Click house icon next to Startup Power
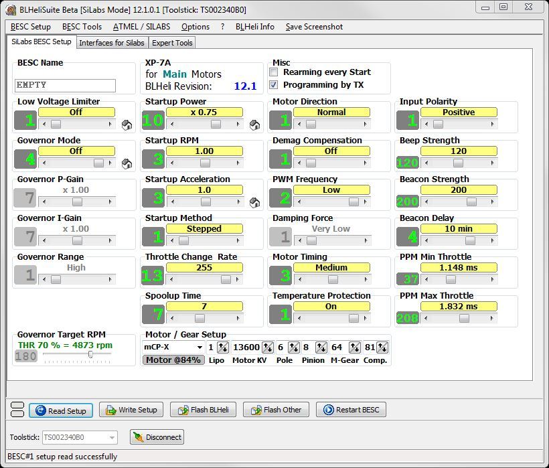549x468 pixels. tap(254, 125)
